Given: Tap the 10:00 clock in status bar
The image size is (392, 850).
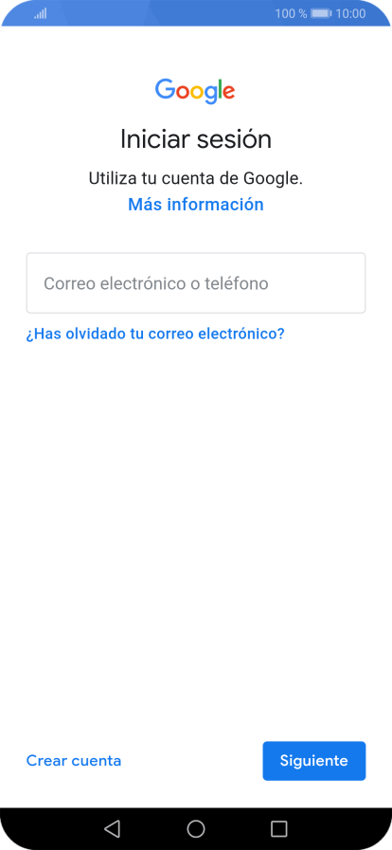Looking at the screenshot, I should point(351,13).
